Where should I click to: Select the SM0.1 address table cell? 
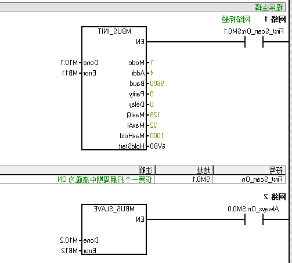184,179
